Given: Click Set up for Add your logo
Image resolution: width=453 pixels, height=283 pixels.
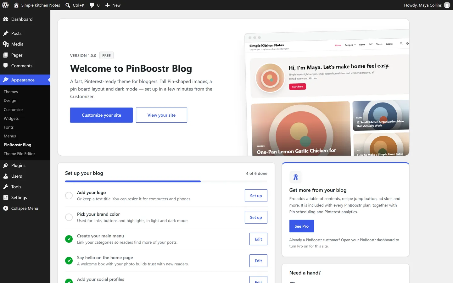Looking at the screenshot, I should pyautogui.click(x=256, y=196).
